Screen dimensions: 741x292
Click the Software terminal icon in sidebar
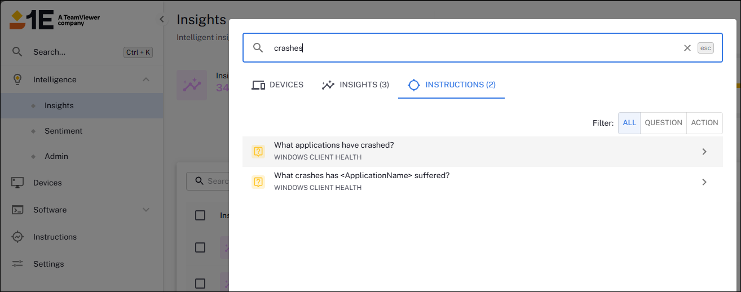[x=17, y=210]
